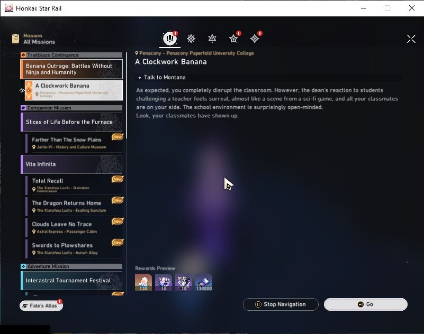
Task: Select Farther Than The Snow Plains mission
Action: tap(74, 143)
